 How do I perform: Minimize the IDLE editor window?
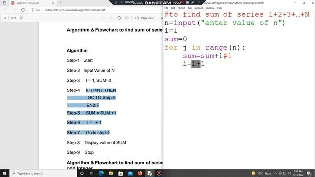(x=295, y=3)
